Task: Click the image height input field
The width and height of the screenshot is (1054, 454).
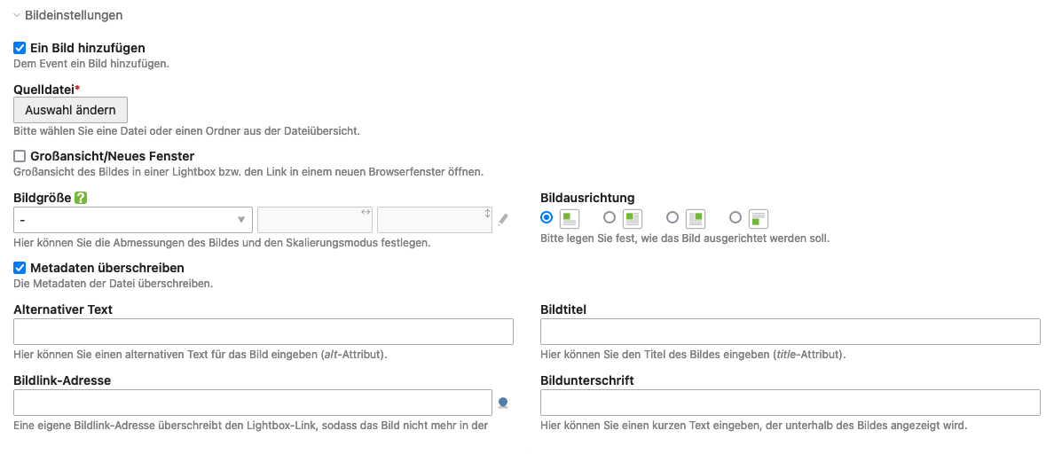Action: [434, 220]
